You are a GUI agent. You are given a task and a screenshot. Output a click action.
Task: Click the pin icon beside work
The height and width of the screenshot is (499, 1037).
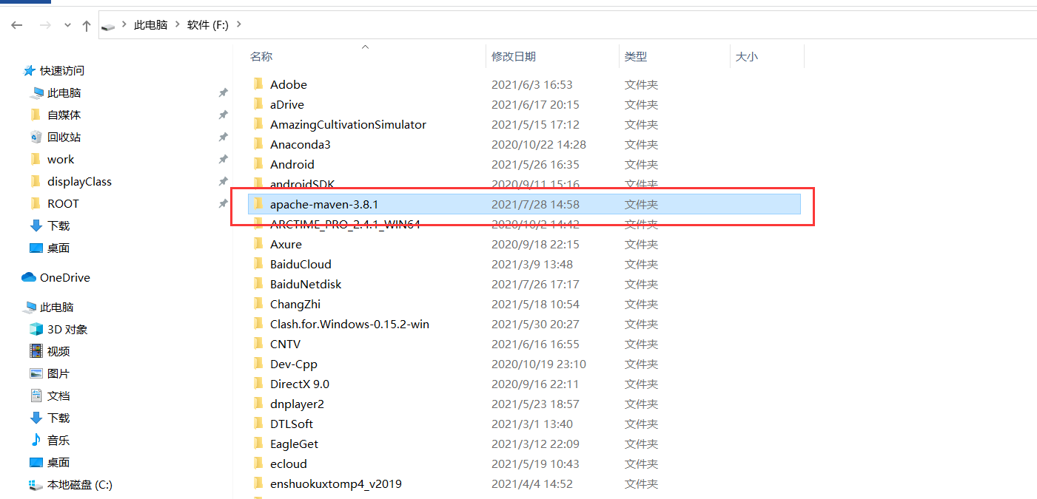(x=223, y=159)
